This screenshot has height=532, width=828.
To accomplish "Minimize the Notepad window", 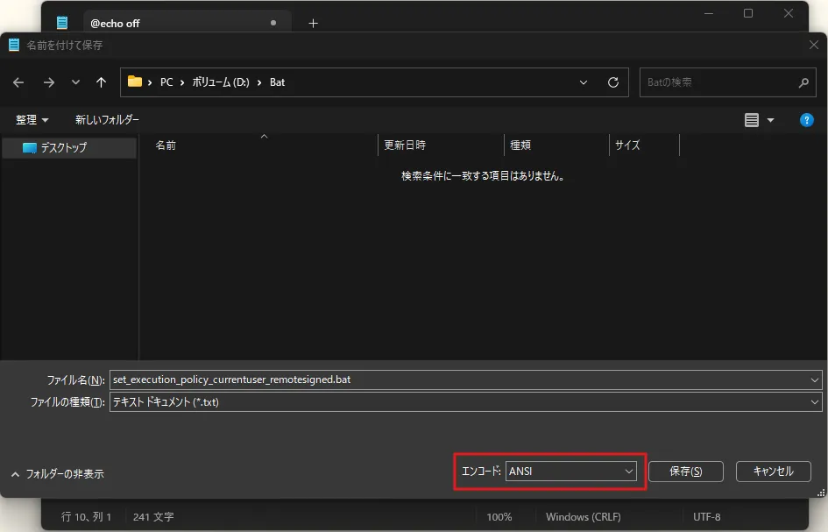I will [x=709, y=13].
